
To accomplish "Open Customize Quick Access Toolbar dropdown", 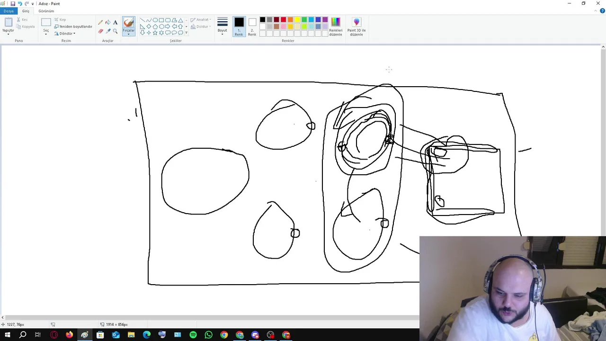I will coord(32,3).
